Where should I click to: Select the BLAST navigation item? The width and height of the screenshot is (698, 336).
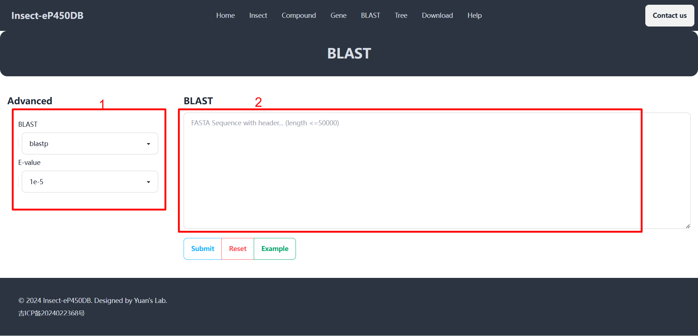[370, 16]
